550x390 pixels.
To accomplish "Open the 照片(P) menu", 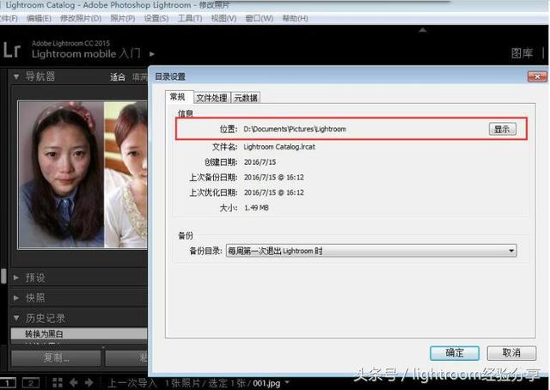I will pos(123,18).
